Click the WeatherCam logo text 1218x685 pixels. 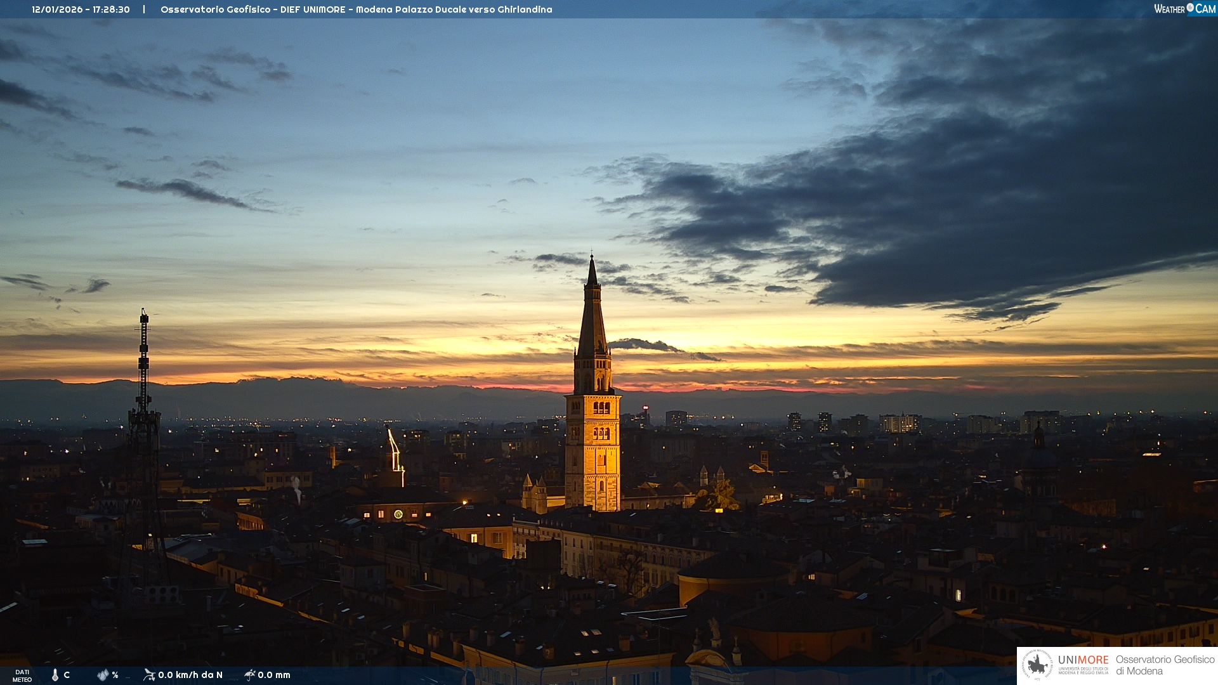point(1170,9)
